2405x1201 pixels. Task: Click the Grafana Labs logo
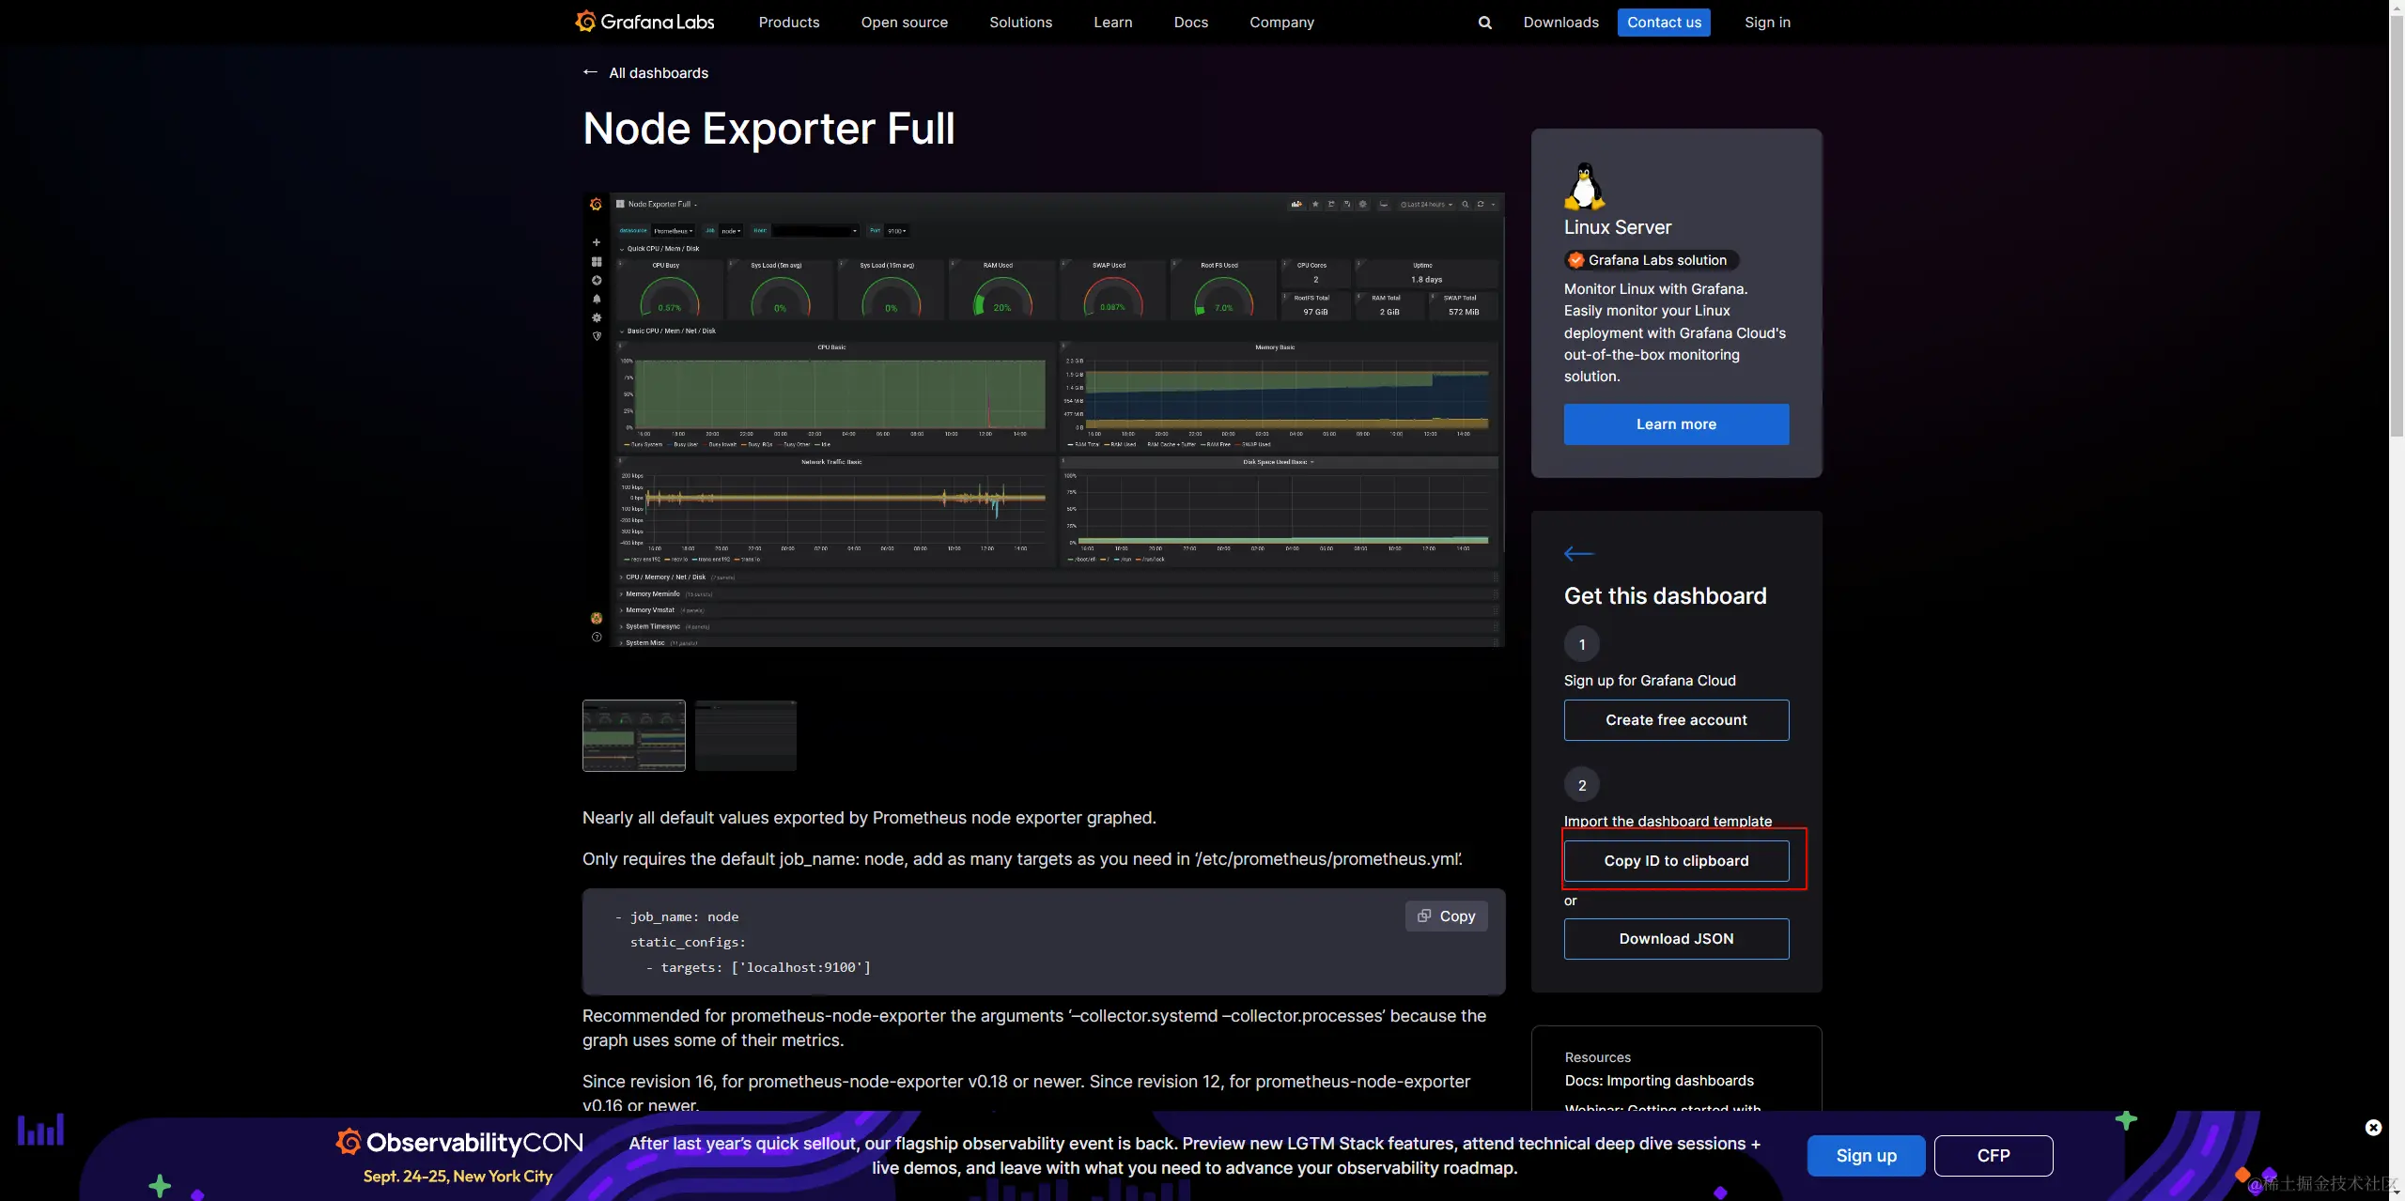(x=644, y=22)
